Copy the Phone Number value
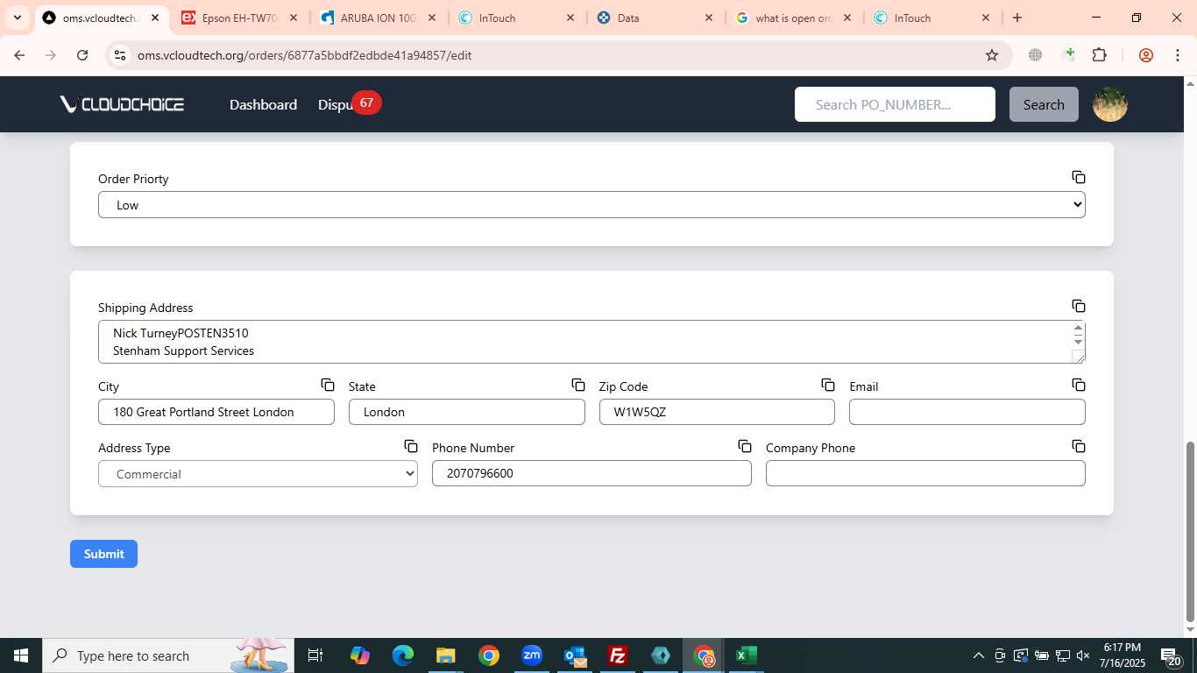This screenshot has width=1197, height=673. coord(745,446)
